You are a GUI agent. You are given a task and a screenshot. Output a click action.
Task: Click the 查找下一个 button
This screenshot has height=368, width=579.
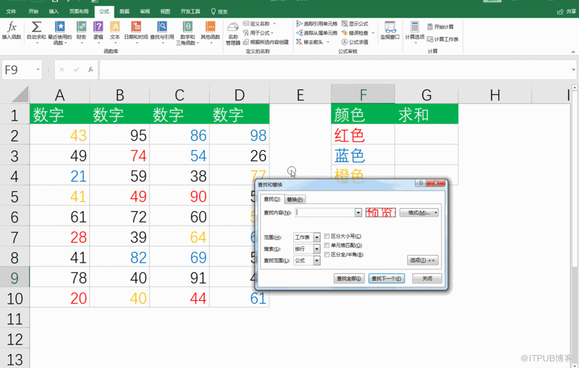tap(386, 278)
